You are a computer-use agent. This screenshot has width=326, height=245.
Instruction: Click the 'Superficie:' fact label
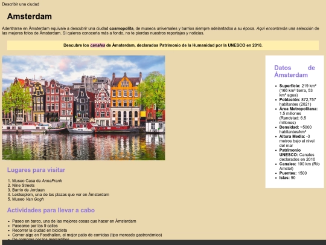click(x=290, y=86)
